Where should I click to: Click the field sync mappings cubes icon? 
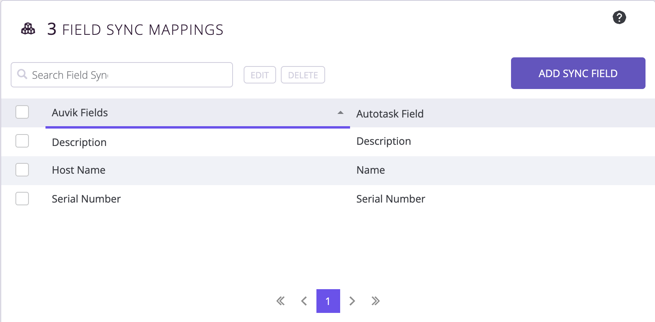(x=28, y=29)
